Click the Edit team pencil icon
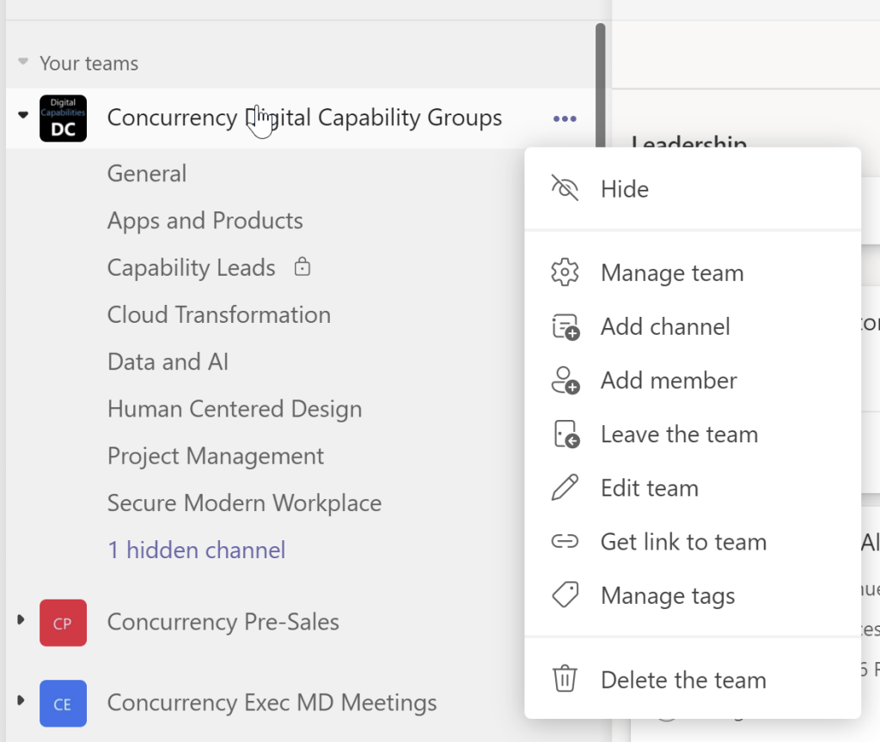 (x=565, y=488)
